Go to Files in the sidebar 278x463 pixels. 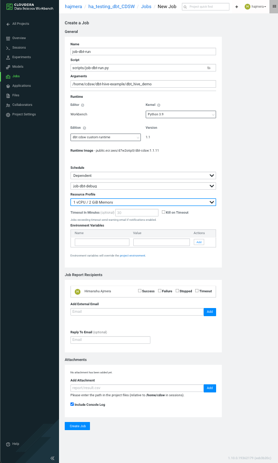(16, 95)
